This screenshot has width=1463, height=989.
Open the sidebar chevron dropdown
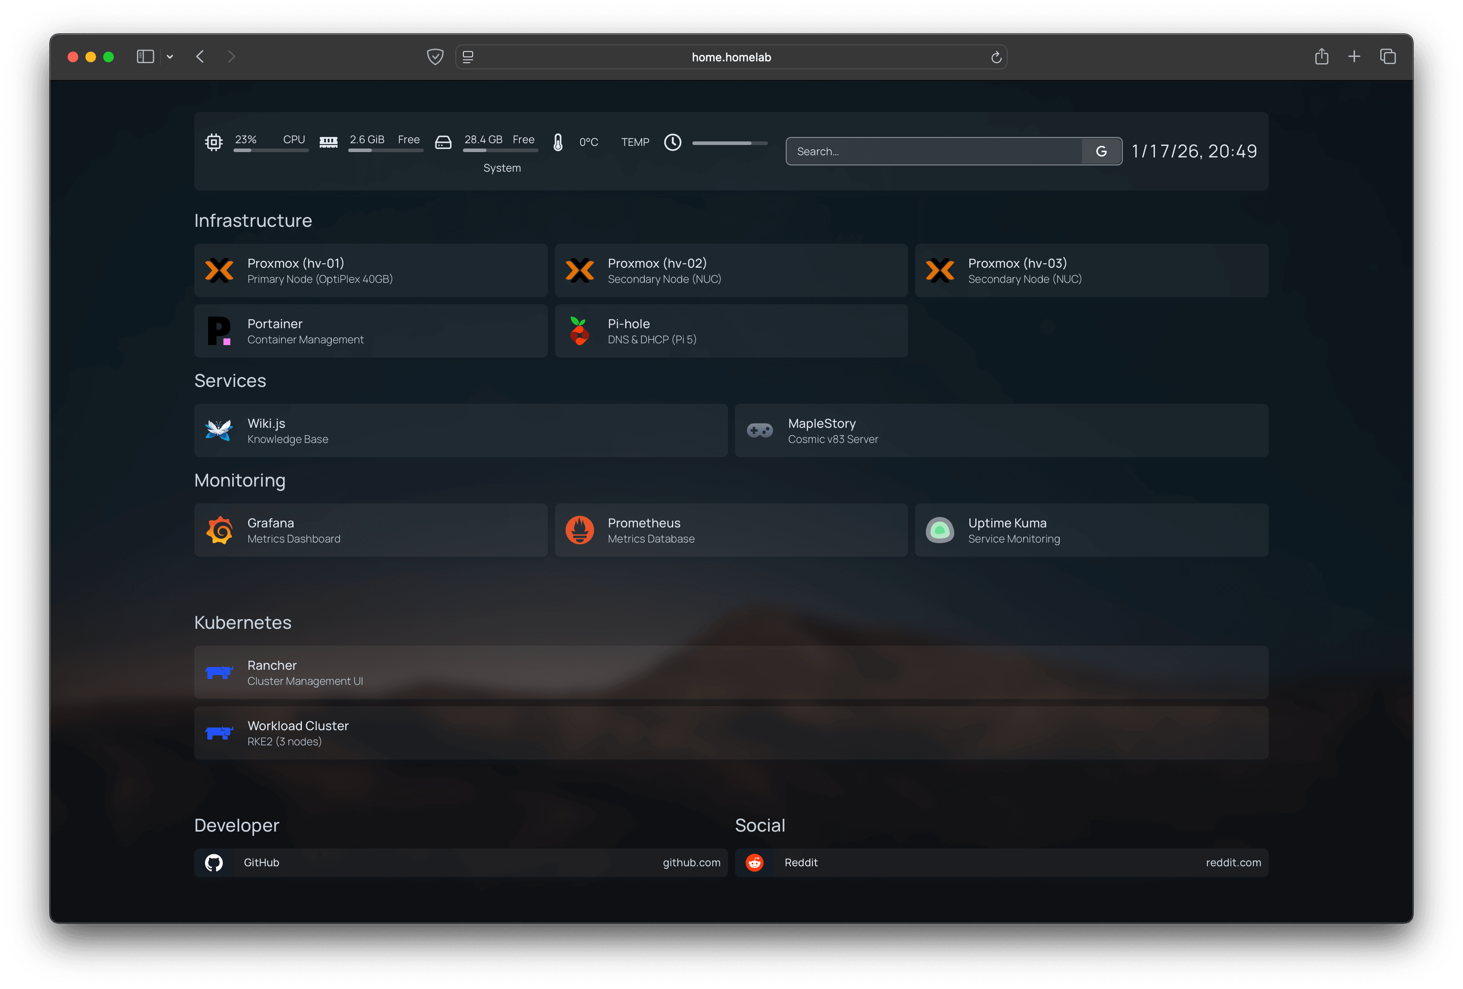pyautogui.click(x=169, y=56)
